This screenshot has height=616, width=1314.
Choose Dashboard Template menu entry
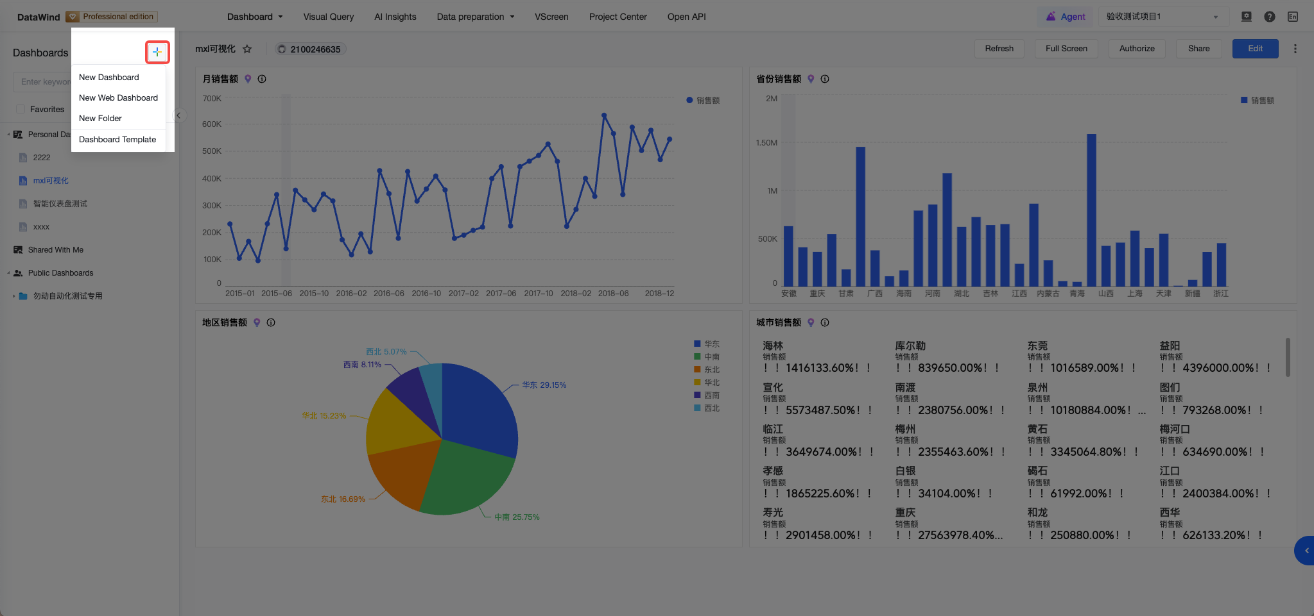[x=118, y=139]
